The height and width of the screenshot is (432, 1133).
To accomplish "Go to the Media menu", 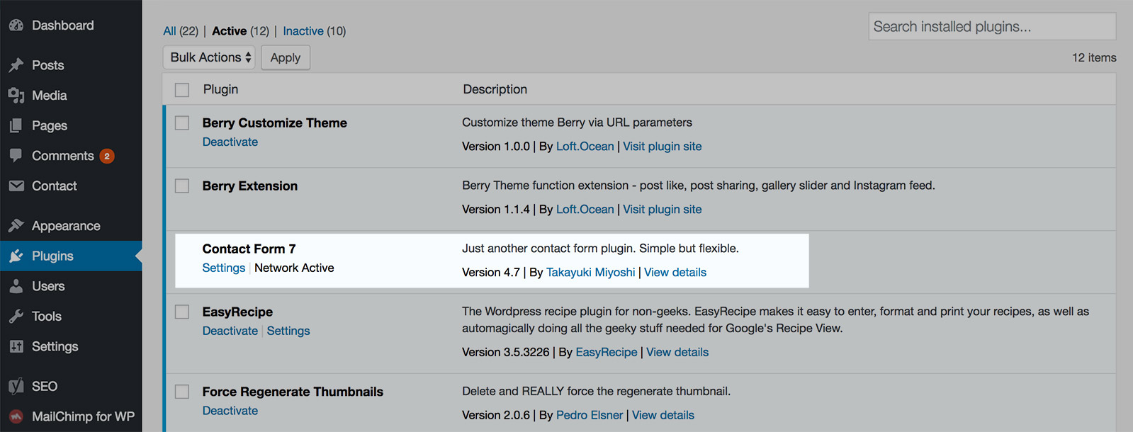I will point(71,96).
